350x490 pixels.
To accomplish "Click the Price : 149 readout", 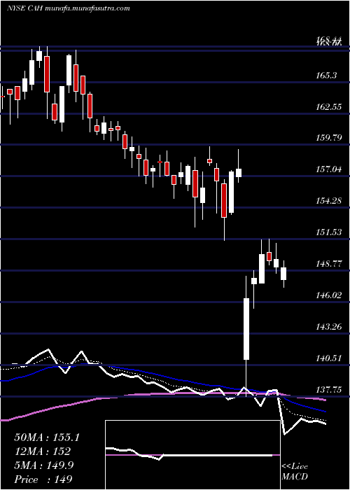I will (43, 479).
